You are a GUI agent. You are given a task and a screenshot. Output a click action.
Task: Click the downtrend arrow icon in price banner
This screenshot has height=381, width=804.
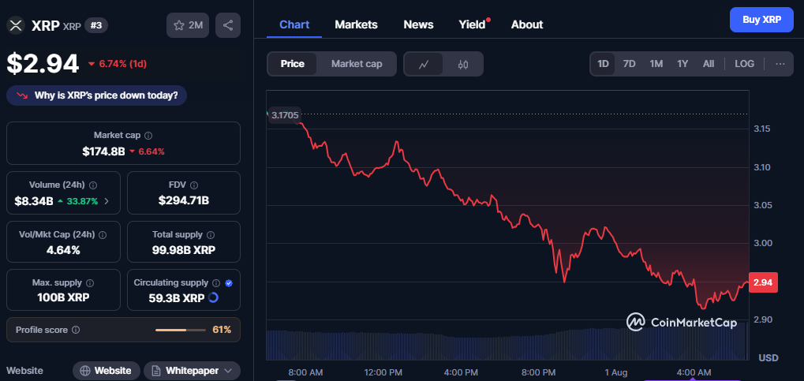coord(22,95)
